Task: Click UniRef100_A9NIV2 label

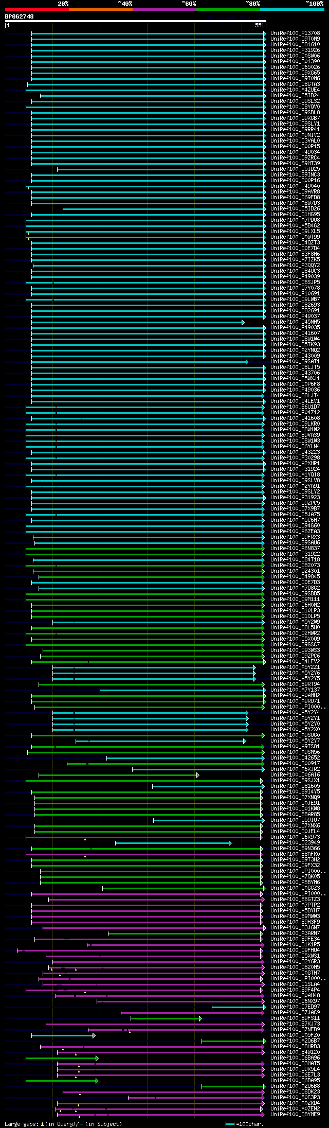Action: [295, 135]
